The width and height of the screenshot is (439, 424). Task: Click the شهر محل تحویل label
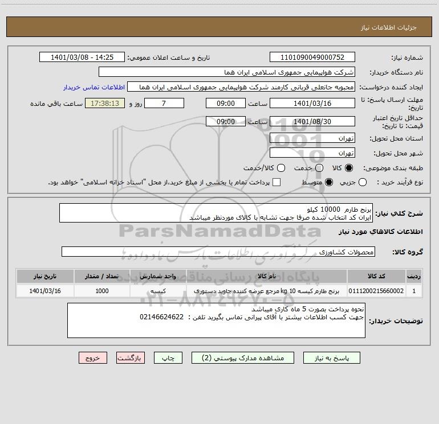pyautogui.click(x=399, y=153)
